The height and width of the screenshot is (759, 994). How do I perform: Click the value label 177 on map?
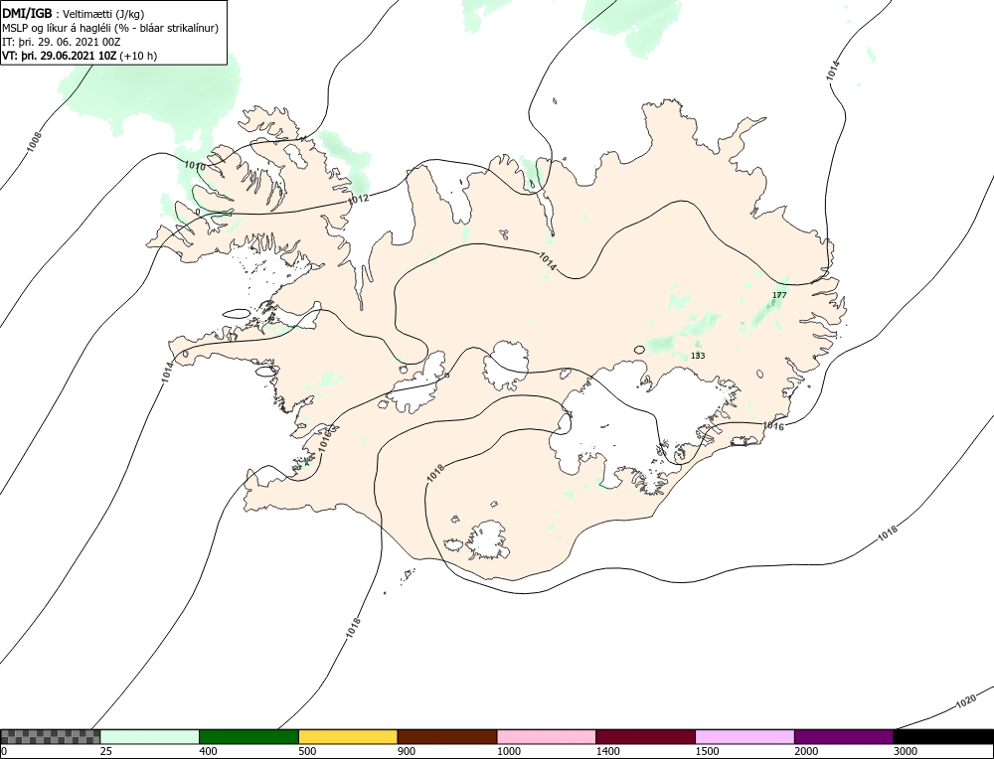tap(779, 295)
